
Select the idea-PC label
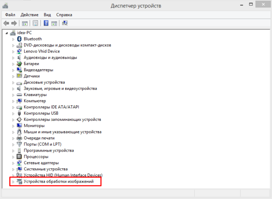point(25,33)
